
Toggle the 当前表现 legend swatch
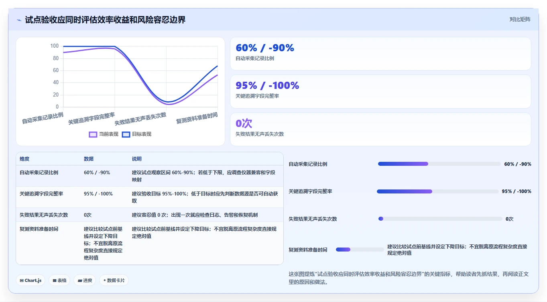93,135
